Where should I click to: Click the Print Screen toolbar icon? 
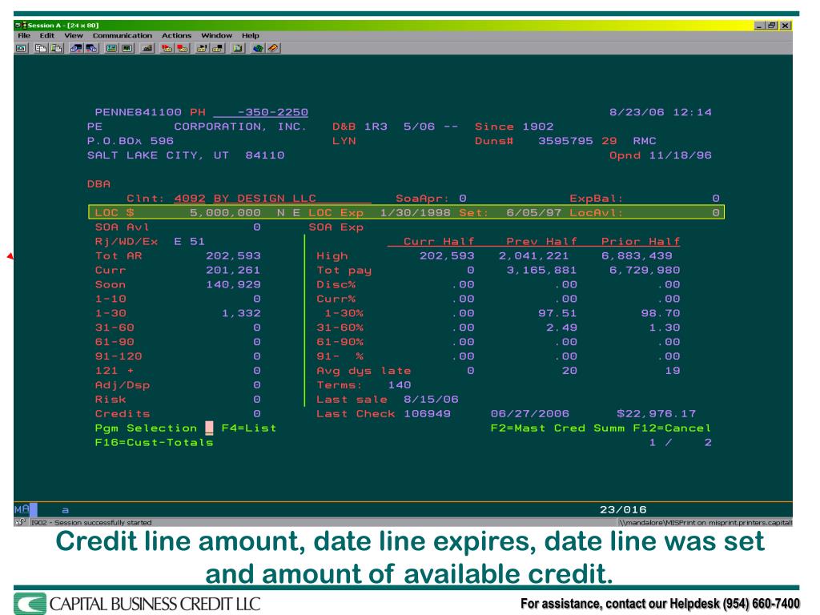[x=21, y=48]
